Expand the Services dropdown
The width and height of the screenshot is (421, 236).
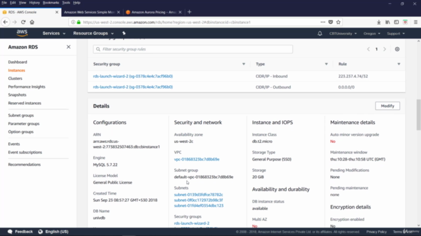pos(54,33)
